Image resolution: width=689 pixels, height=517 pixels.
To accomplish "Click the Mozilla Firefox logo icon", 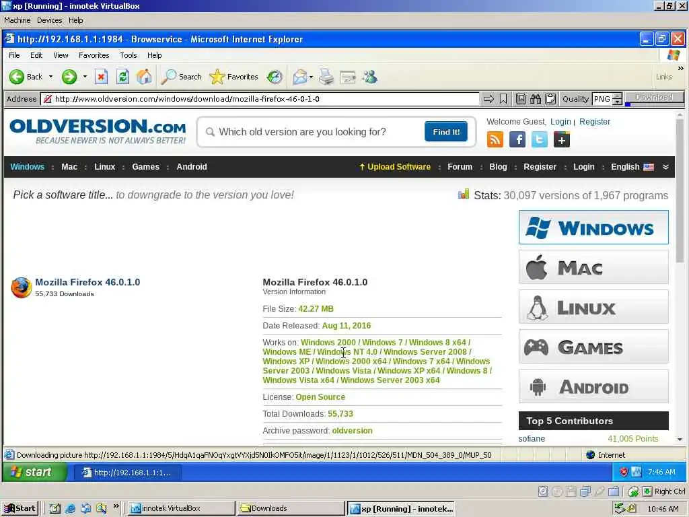I will (x=21, y=287).
